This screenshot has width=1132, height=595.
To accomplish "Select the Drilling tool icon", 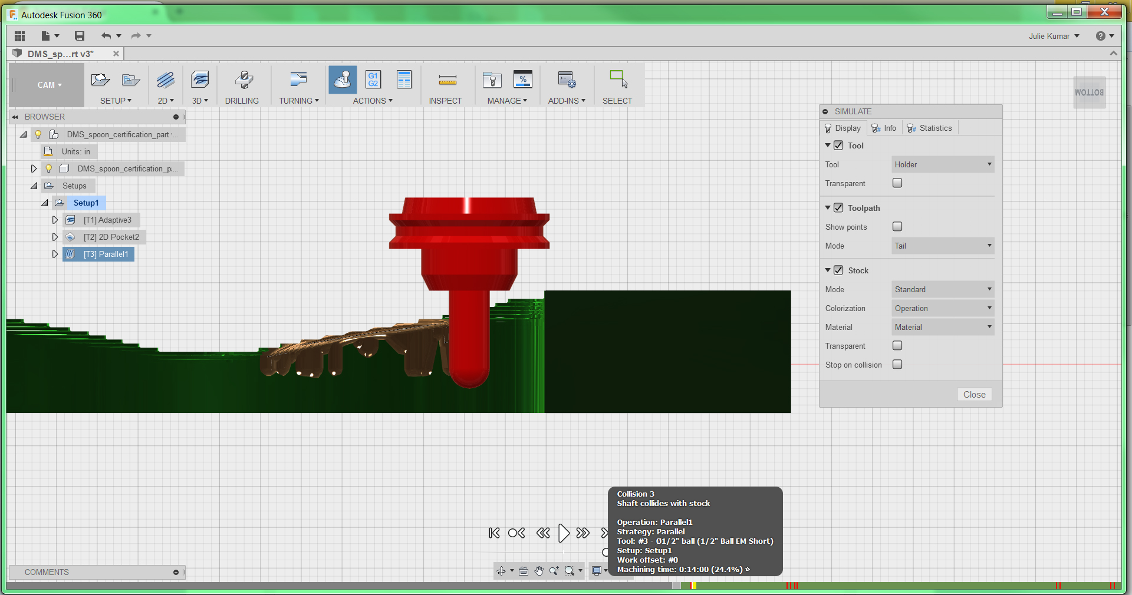I will click(243, 80).
